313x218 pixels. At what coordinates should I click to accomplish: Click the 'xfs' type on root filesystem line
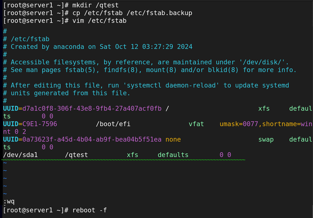click(264, 109)
